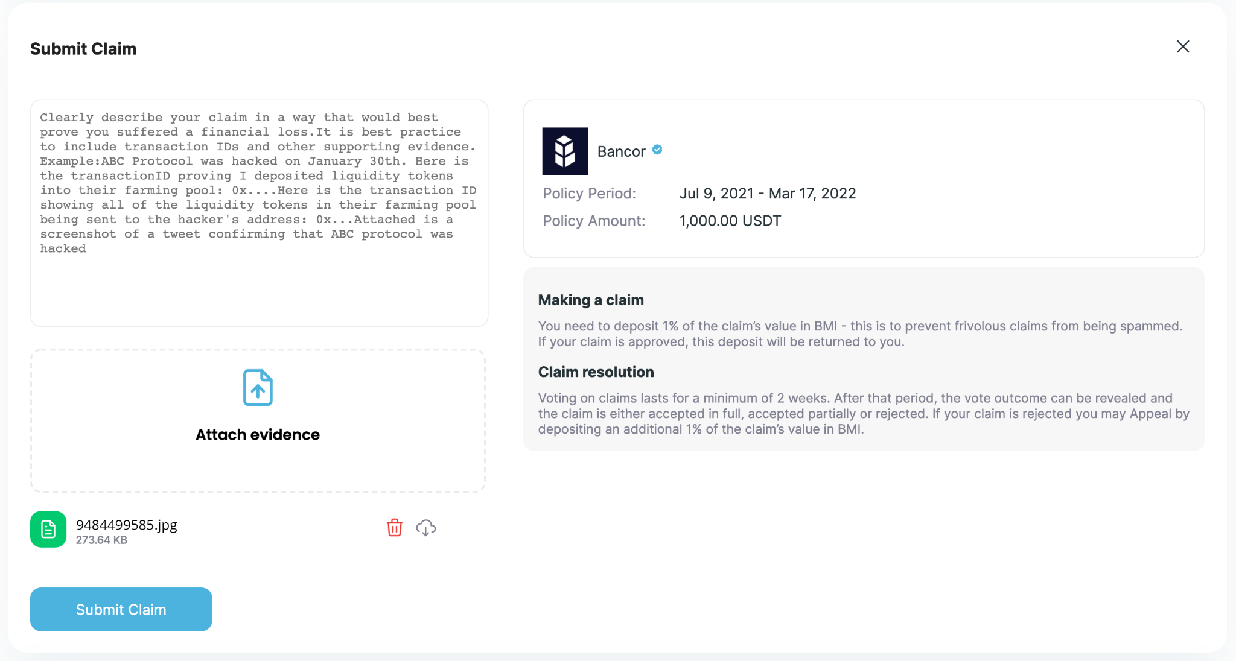Click the 273.64 KB file size text
This screenshot has height=661, width=1236.
(101, 540)
